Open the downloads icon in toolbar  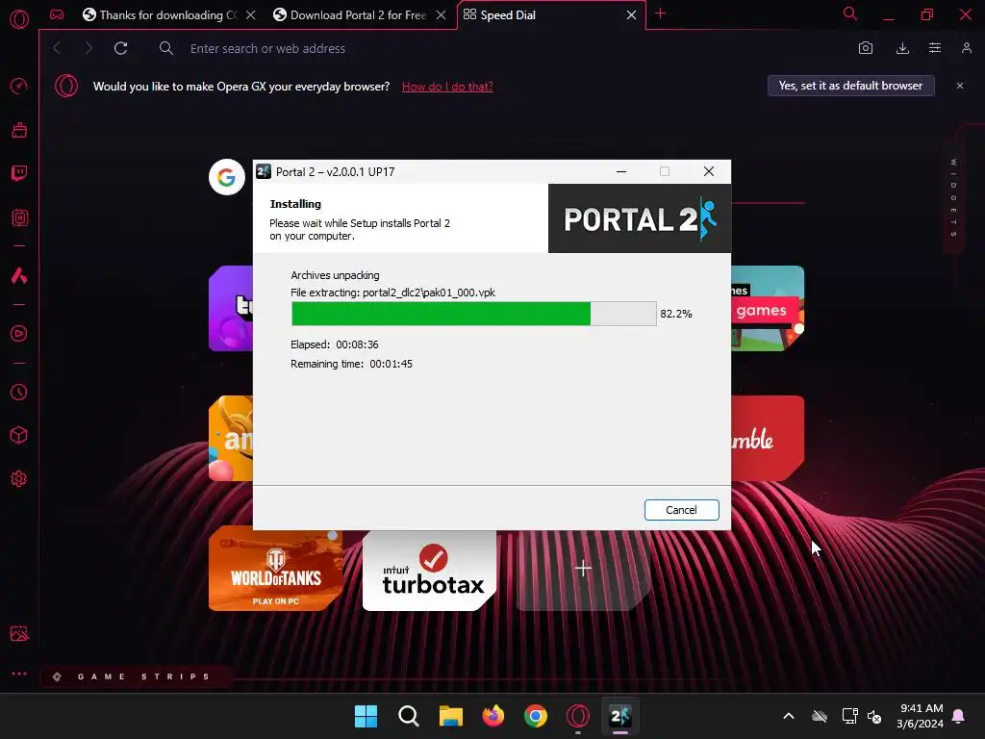click(902, 48)
